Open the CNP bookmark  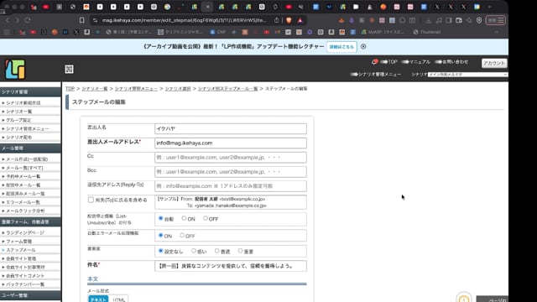[217, 32]
